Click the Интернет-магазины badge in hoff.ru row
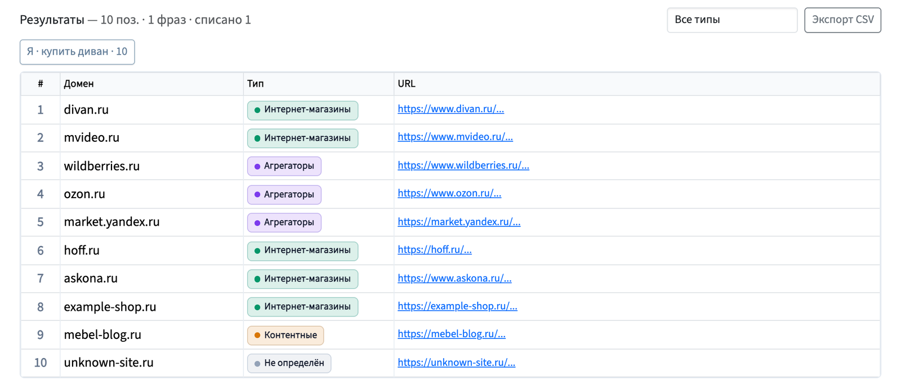Viewport: 901px width, 384px height. [302, 251]
